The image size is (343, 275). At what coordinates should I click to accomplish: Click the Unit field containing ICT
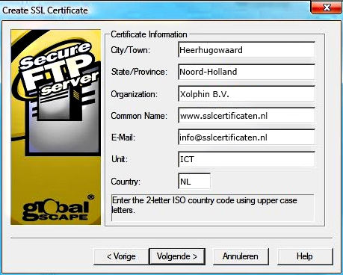tap(247, 159)
